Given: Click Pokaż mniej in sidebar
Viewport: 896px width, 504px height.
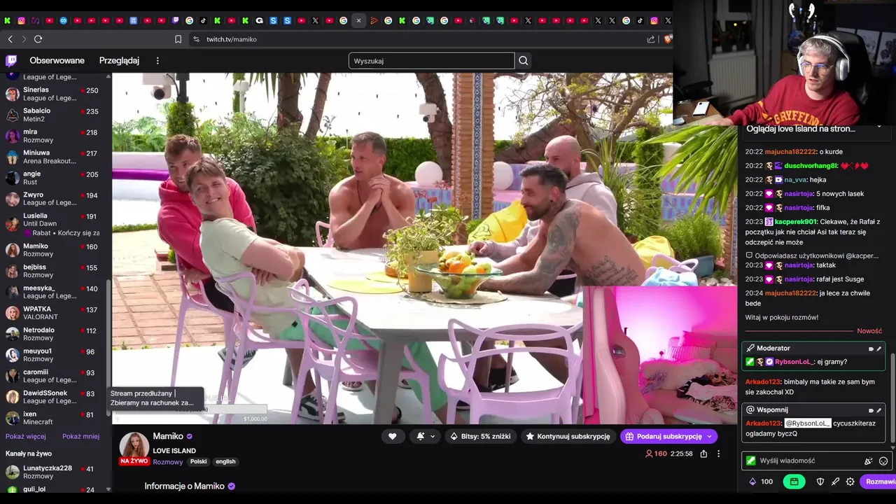Looking at the screenshot, I should (80, 436).
